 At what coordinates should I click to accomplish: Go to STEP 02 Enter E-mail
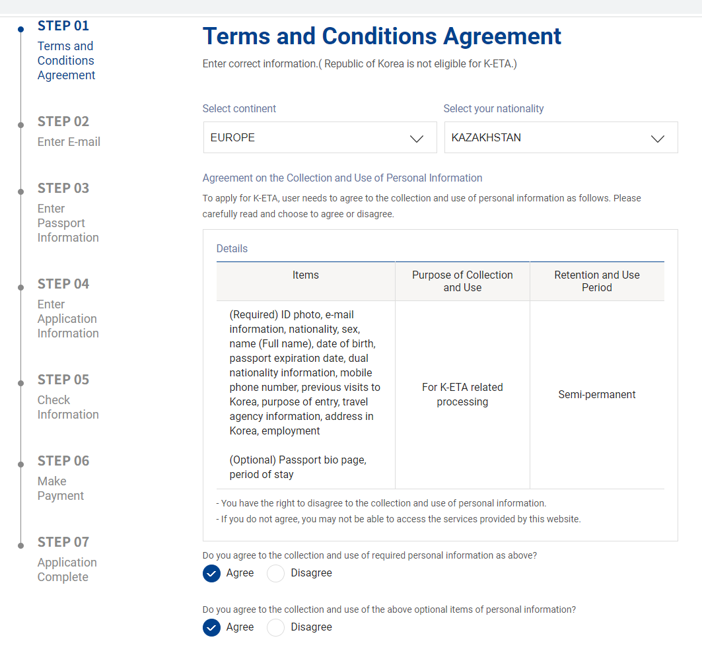coord(69,131)
